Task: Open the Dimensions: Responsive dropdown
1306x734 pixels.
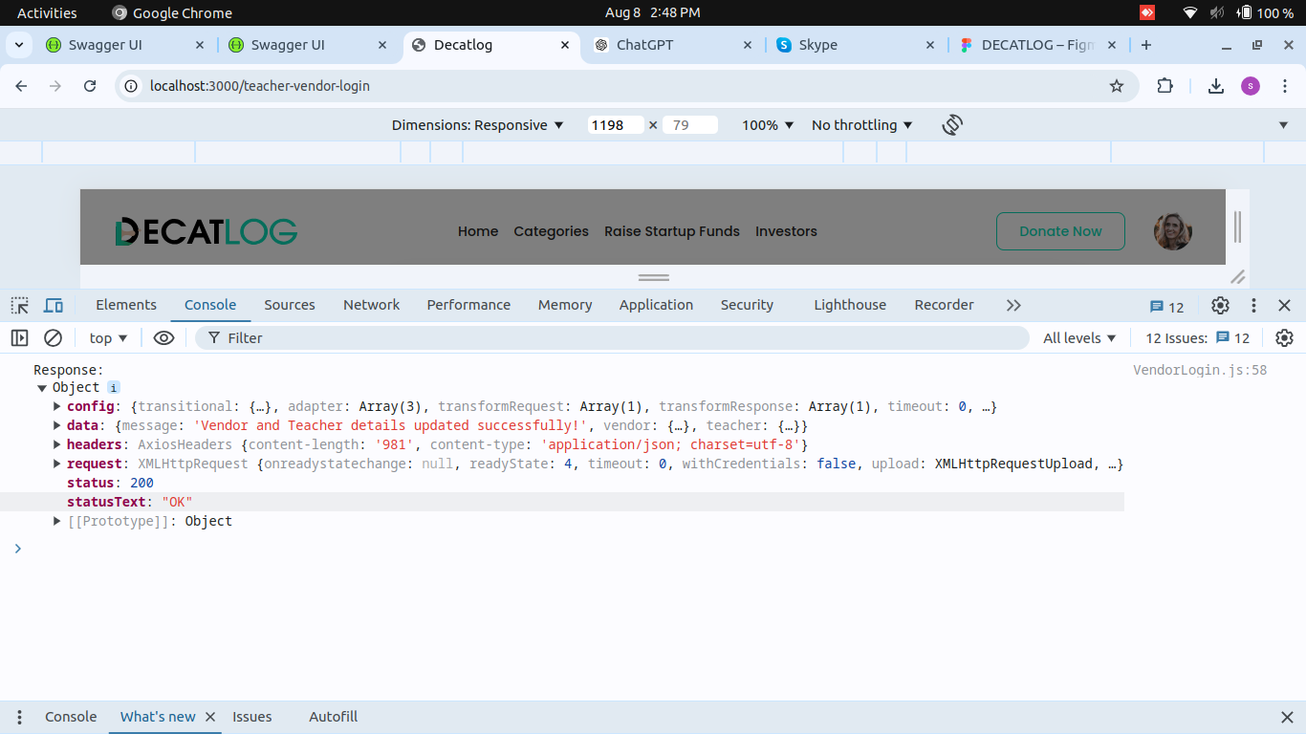Action: 477,125
